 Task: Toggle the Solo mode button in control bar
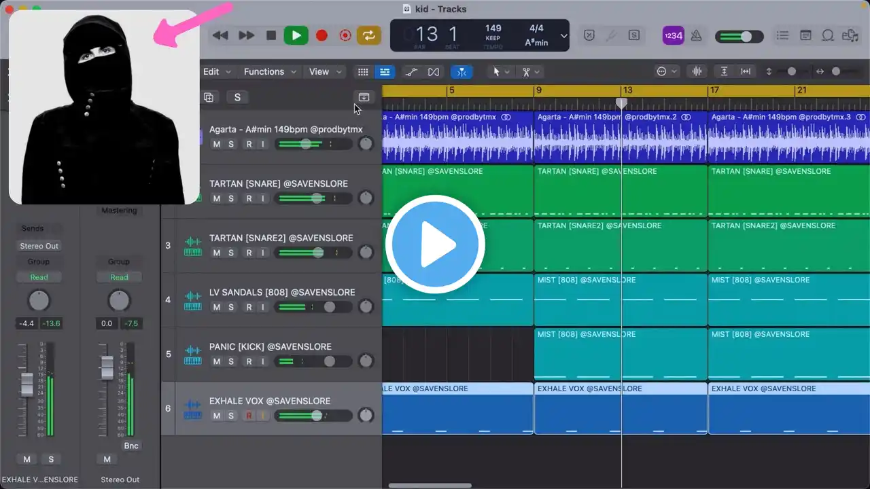[633, 35]
